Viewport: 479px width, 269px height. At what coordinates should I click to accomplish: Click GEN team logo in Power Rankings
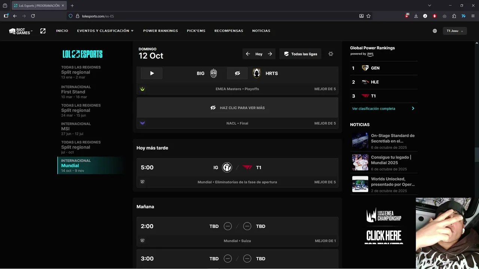[365, 68]
